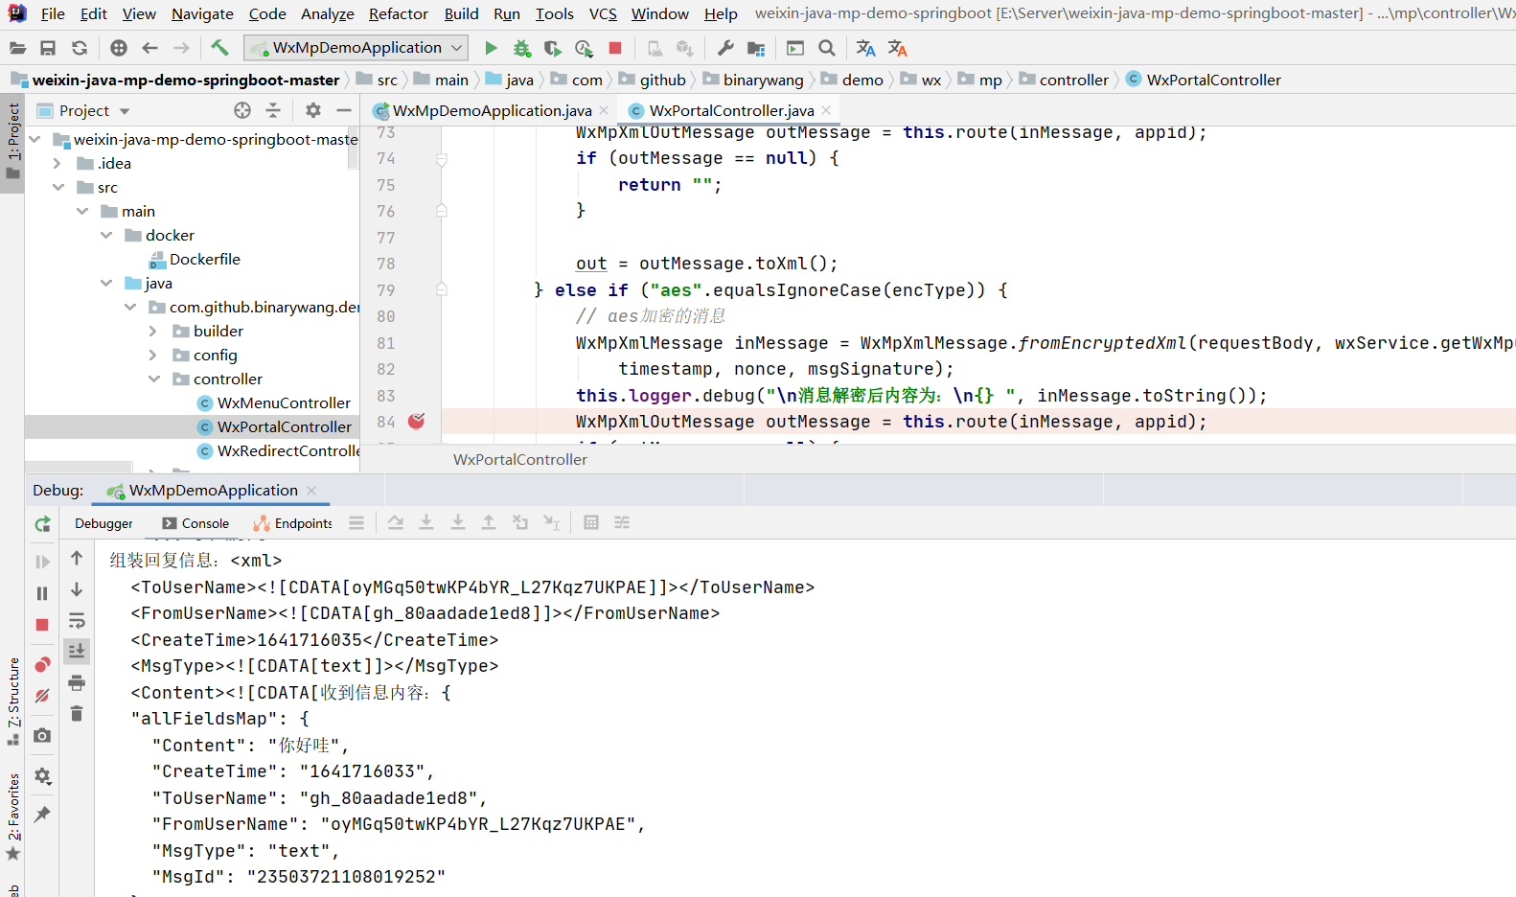Click the fold marker on line 79
This screenshot has width=1516, height=897.
[442, 289]
